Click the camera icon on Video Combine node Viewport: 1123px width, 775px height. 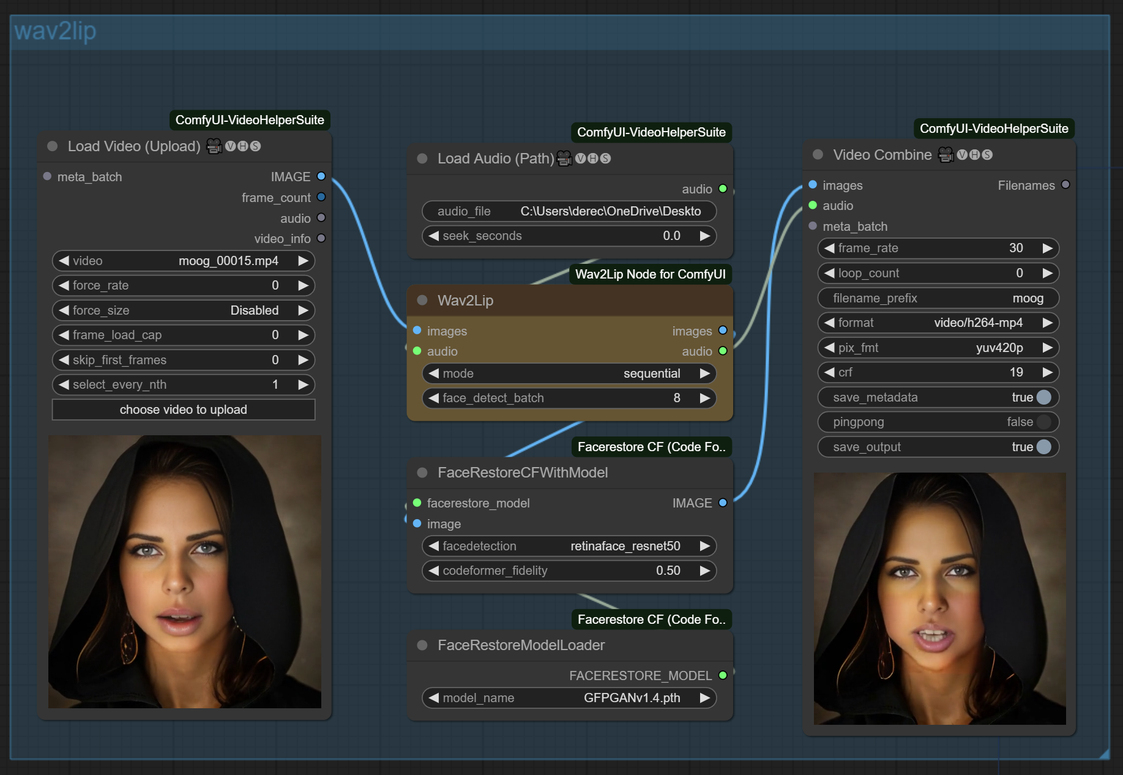tap(946, 154)
